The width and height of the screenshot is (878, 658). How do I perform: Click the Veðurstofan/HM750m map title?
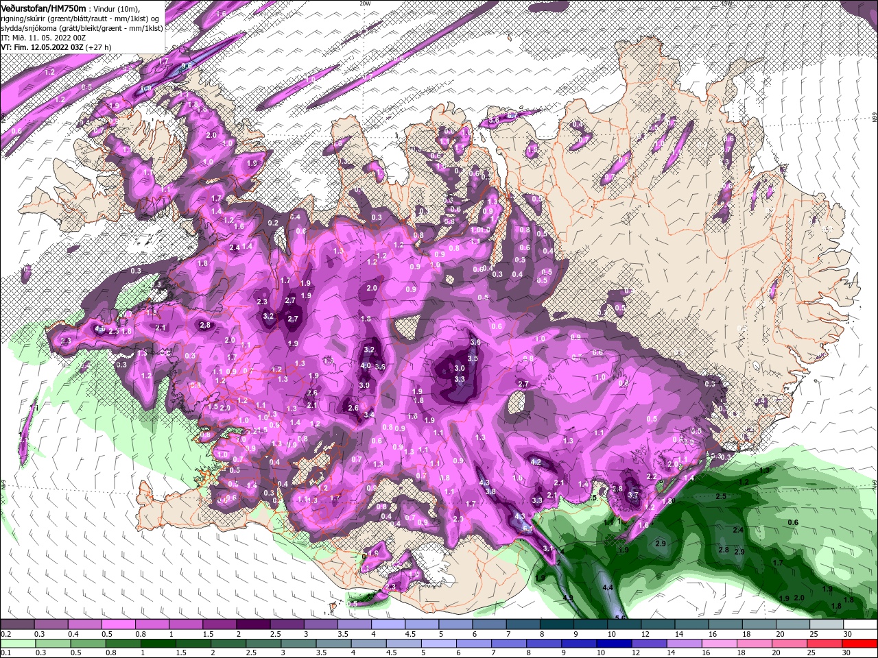(x=43, y=8)
